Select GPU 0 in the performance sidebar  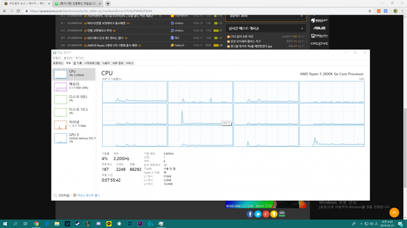74,138
